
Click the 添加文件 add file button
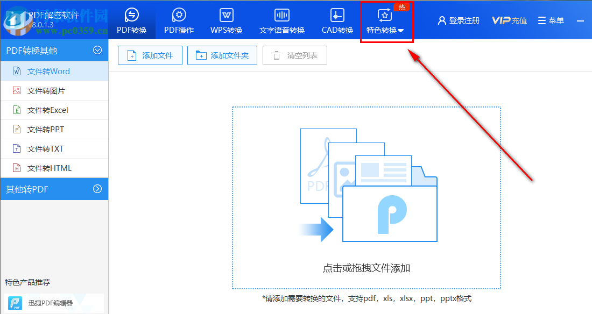[149, 55]
